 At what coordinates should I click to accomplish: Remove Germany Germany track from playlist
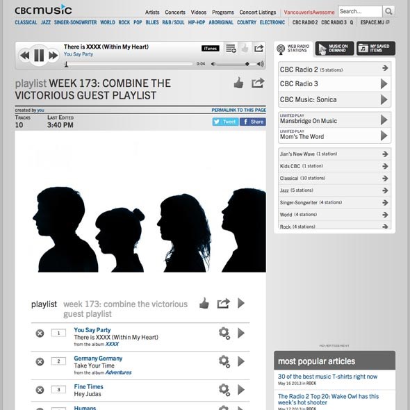pos(40,361)
